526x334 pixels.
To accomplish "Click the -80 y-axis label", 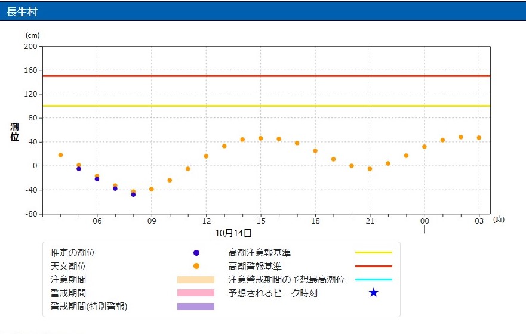I will [31, 214].
